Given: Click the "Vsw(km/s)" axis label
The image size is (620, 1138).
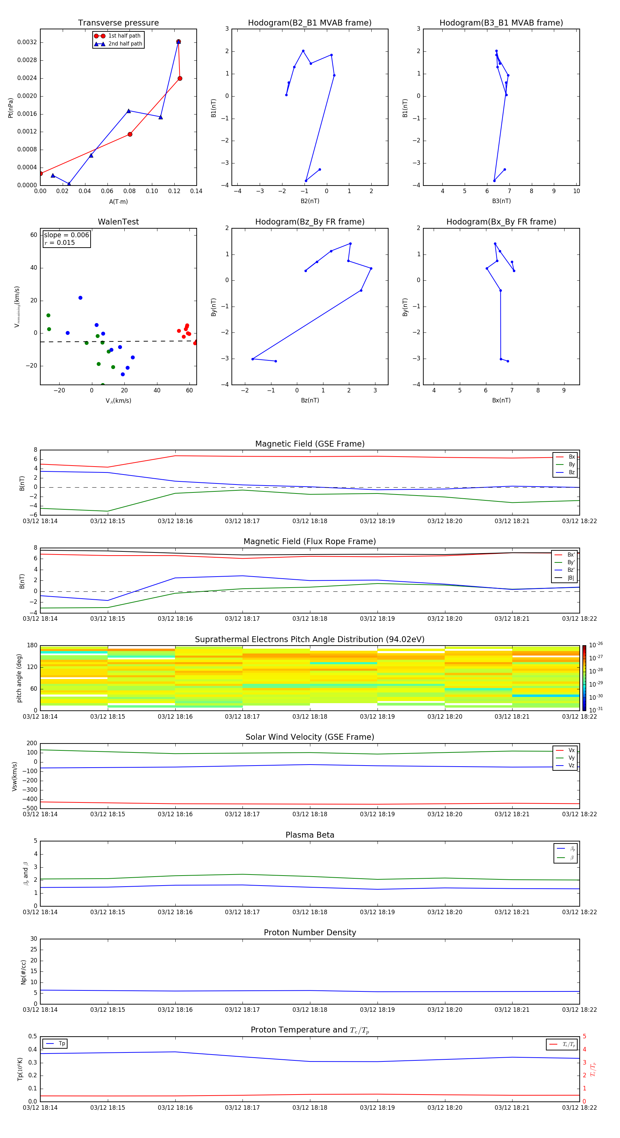Looking at the screenshot, I should point(14,776).
